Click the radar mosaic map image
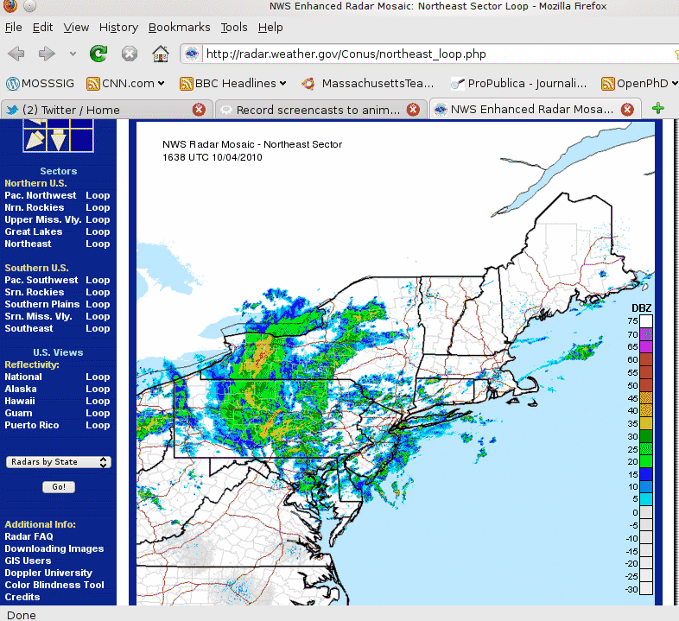 click(x=396, y=364)
